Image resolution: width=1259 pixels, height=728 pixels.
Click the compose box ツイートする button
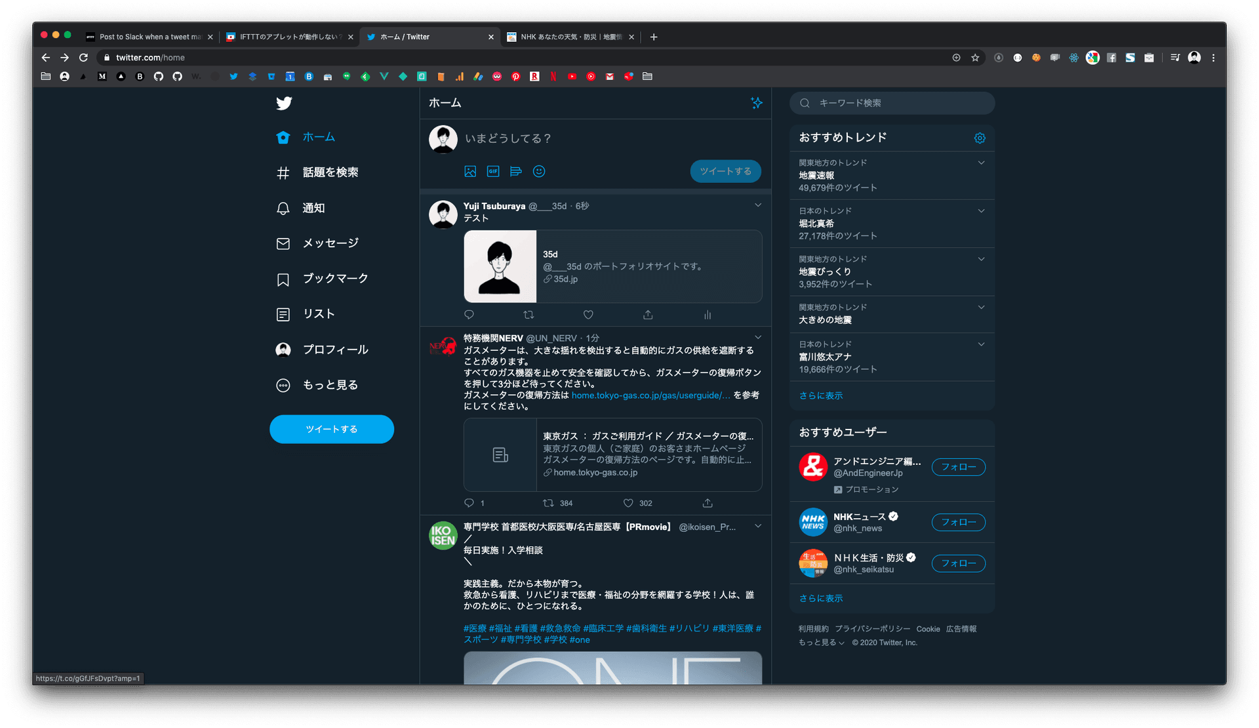[x=725, y=171]
